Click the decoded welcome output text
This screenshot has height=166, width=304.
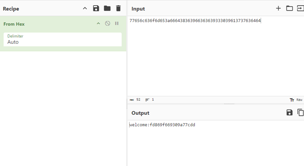pyautogui.click(x=162, y=125)
